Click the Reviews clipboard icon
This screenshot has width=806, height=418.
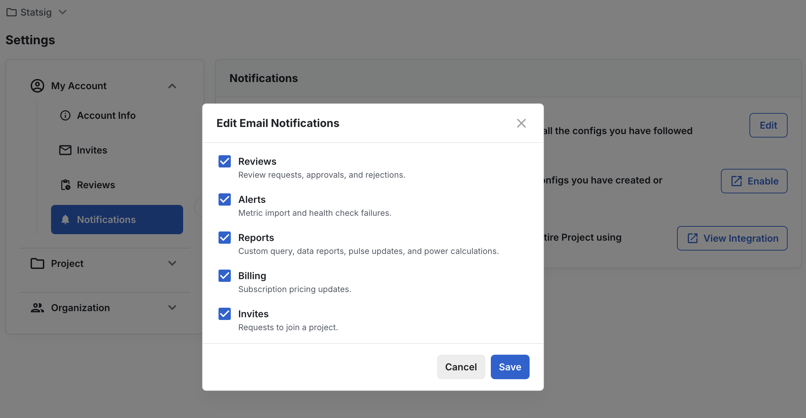(65, 185)
